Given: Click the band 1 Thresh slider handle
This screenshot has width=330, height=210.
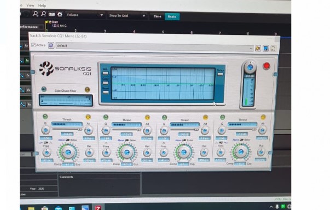Looking at the screenshot, I should [80, 129].
